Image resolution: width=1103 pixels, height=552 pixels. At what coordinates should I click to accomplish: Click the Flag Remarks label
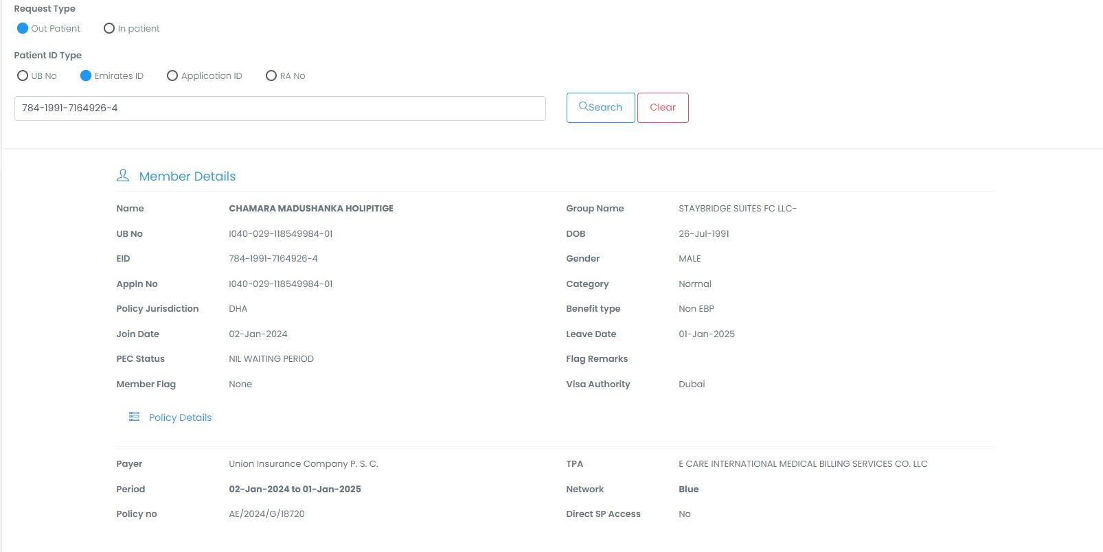tap(597, 358)
